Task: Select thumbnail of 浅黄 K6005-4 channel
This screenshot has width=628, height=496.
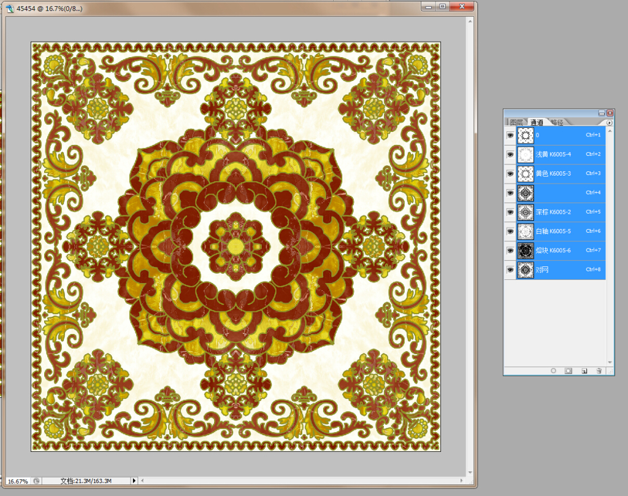Action: (526, 154)
